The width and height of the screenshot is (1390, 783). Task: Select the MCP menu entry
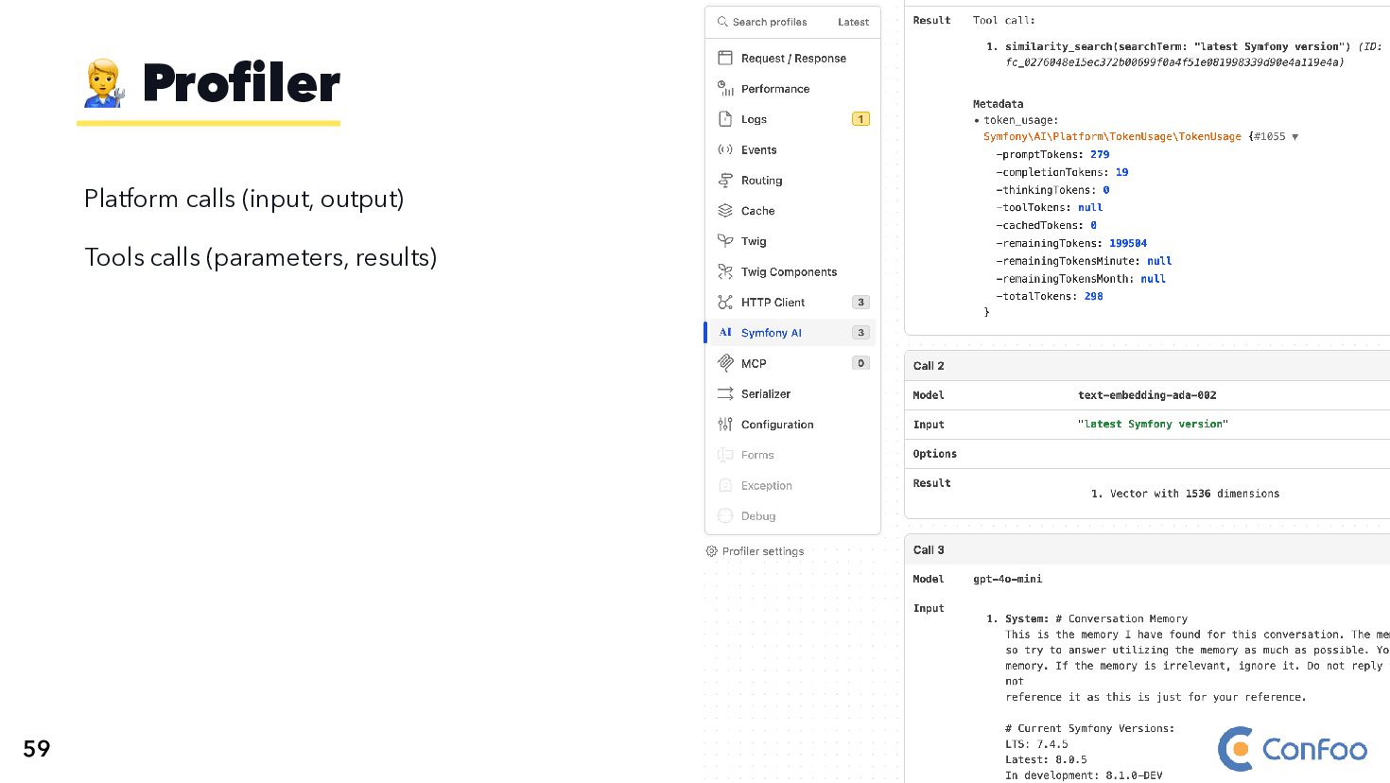tap(792, 362)
